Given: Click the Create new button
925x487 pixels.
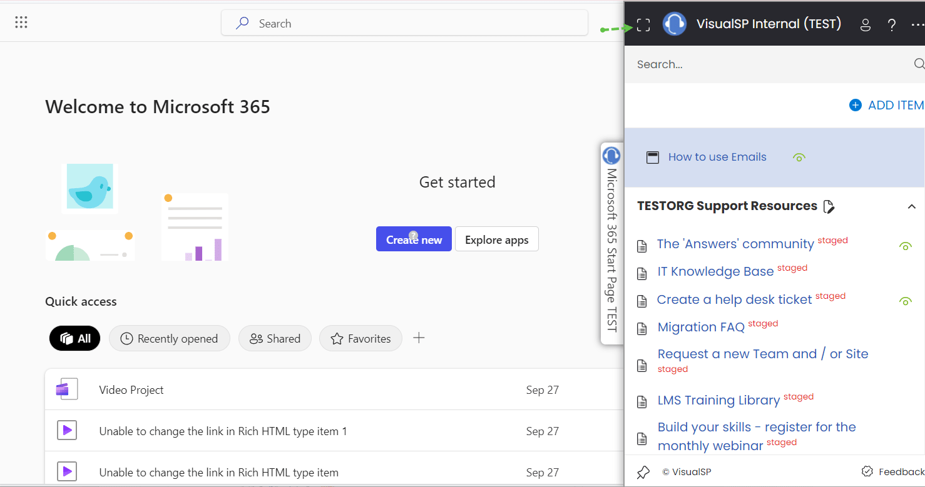Looking at the screenshot, I should coord(414,239).
